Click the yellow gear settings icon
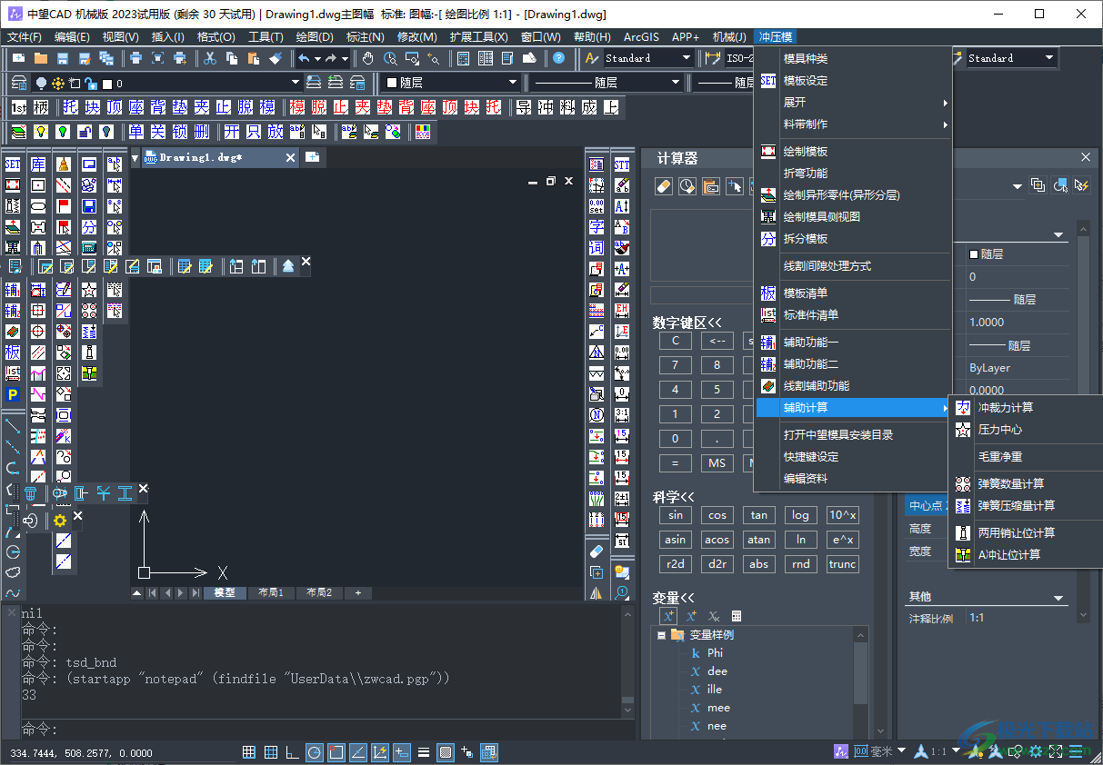 click(60, 521)
